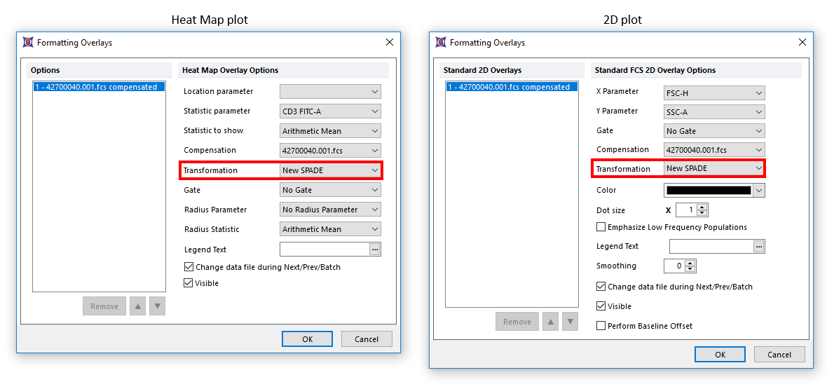Enable Perform Baseline Offset checkbox
The width and height of the screenshot is (827, 389).
(601, 326)
